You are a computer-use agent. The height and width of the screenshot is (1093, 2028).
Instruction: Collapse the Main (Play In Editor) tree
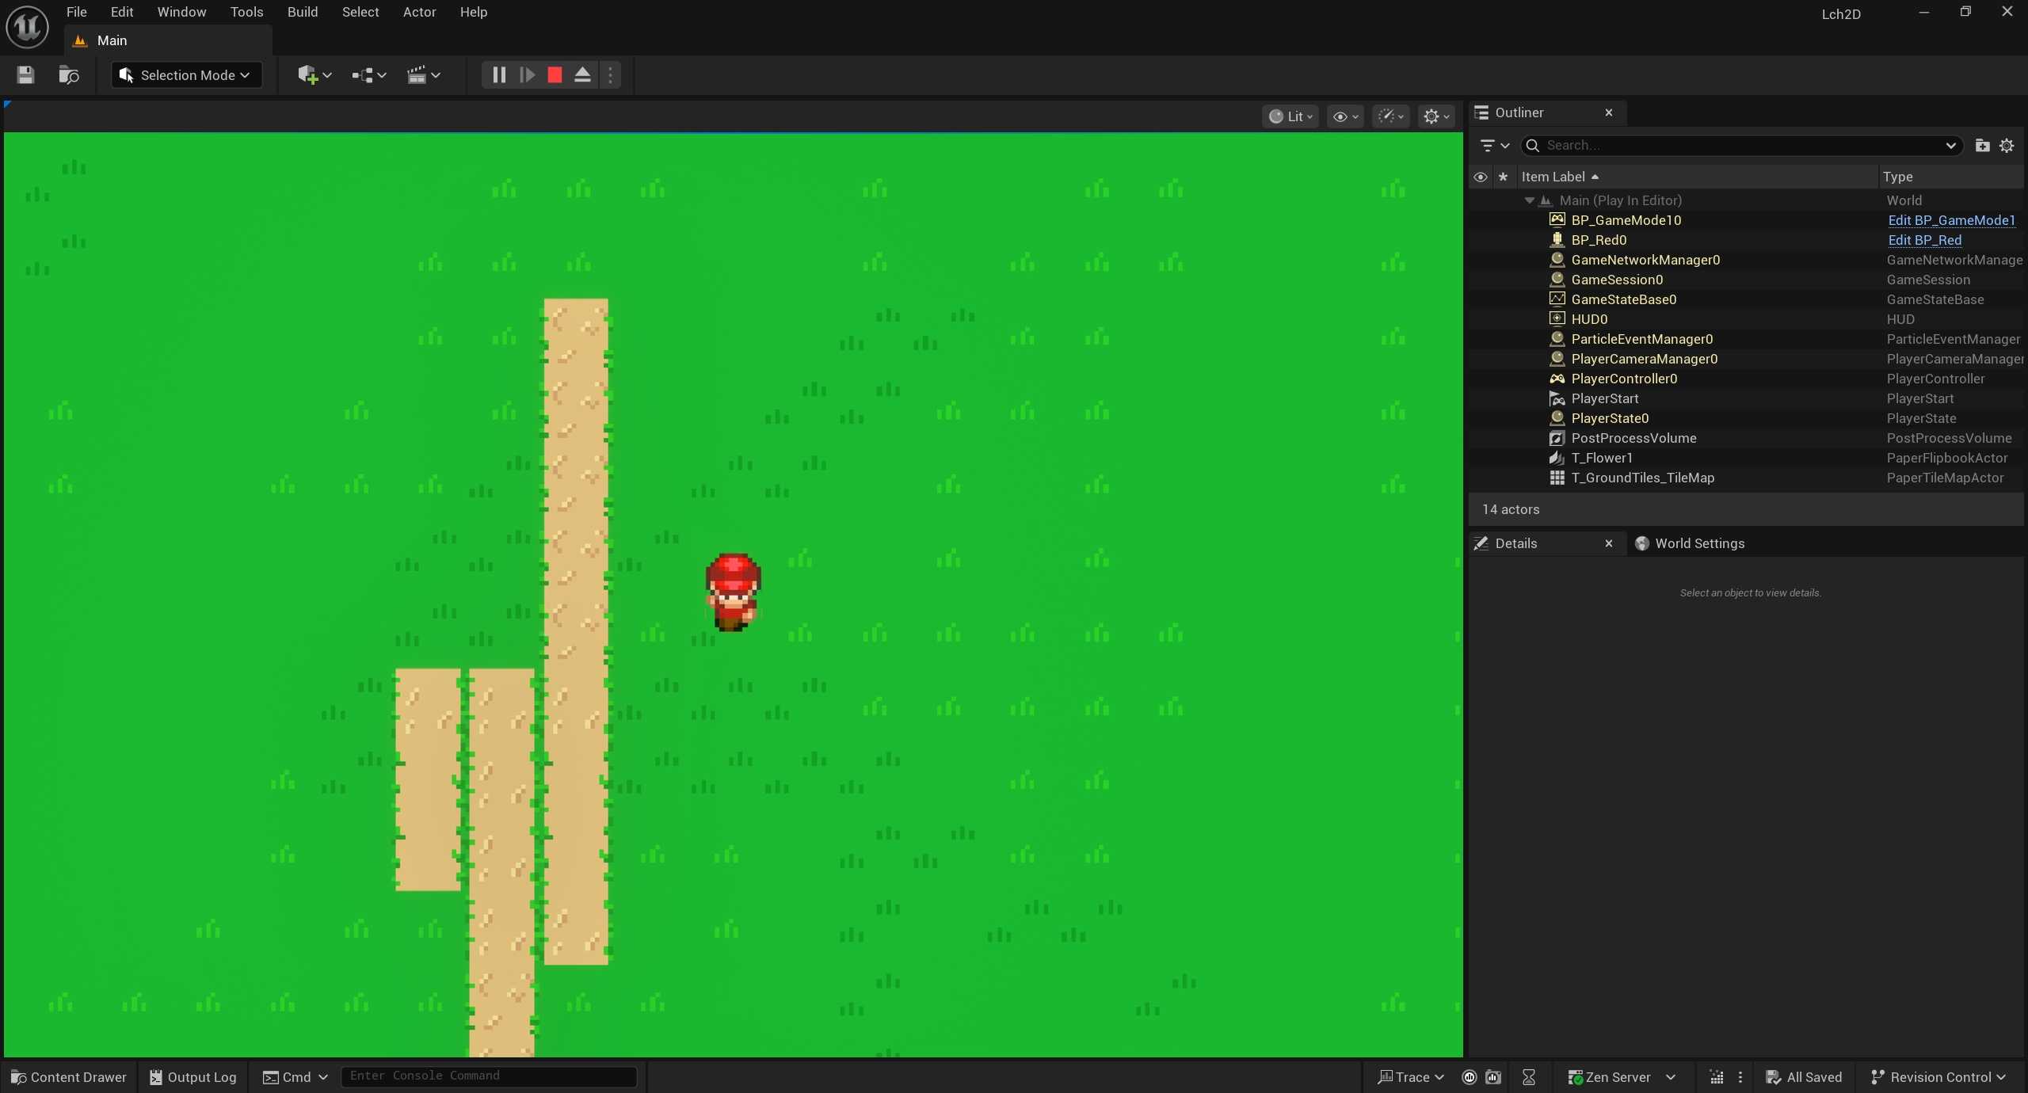1529,200
